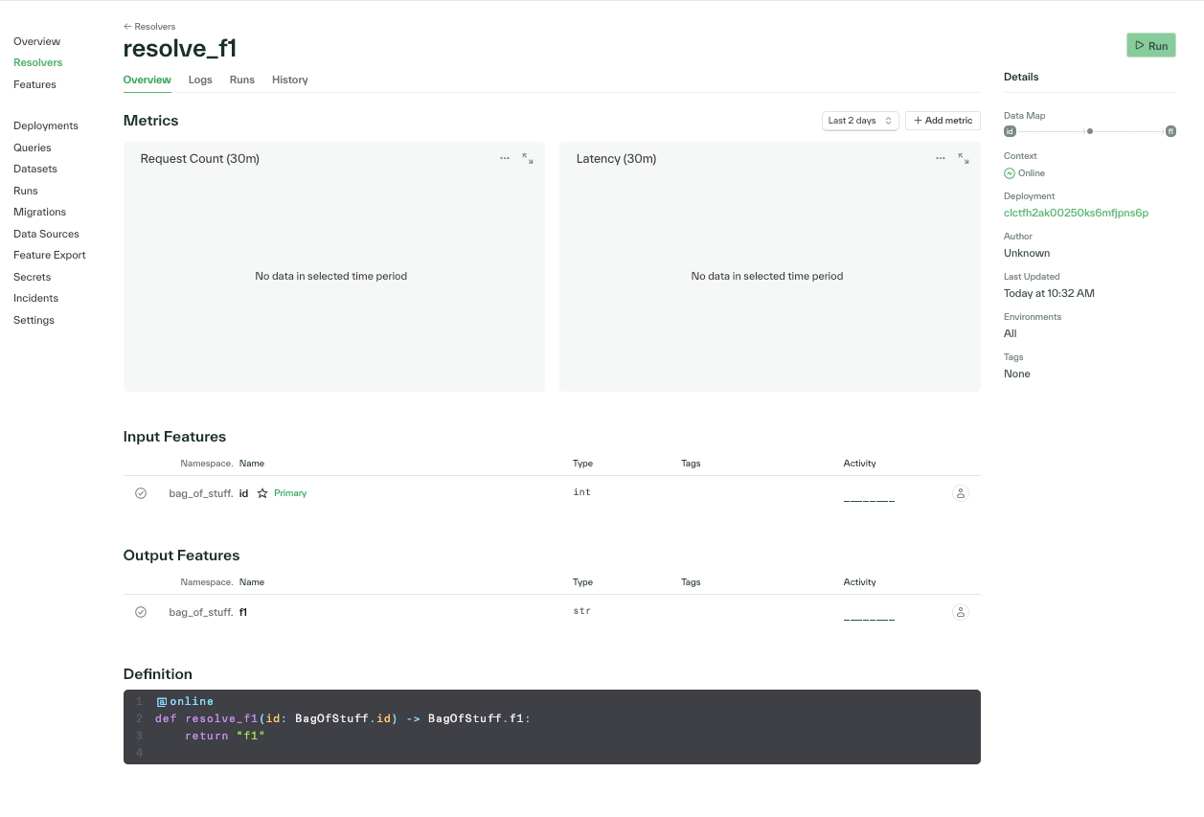This screenshot has width=1204, height=817.
Task: Open the Last 2 days time range selector
Action: point(859,120)
